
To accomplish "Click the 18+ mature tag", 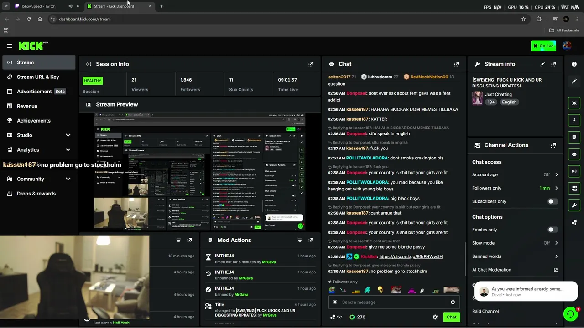I will click(x=491, y=102).
